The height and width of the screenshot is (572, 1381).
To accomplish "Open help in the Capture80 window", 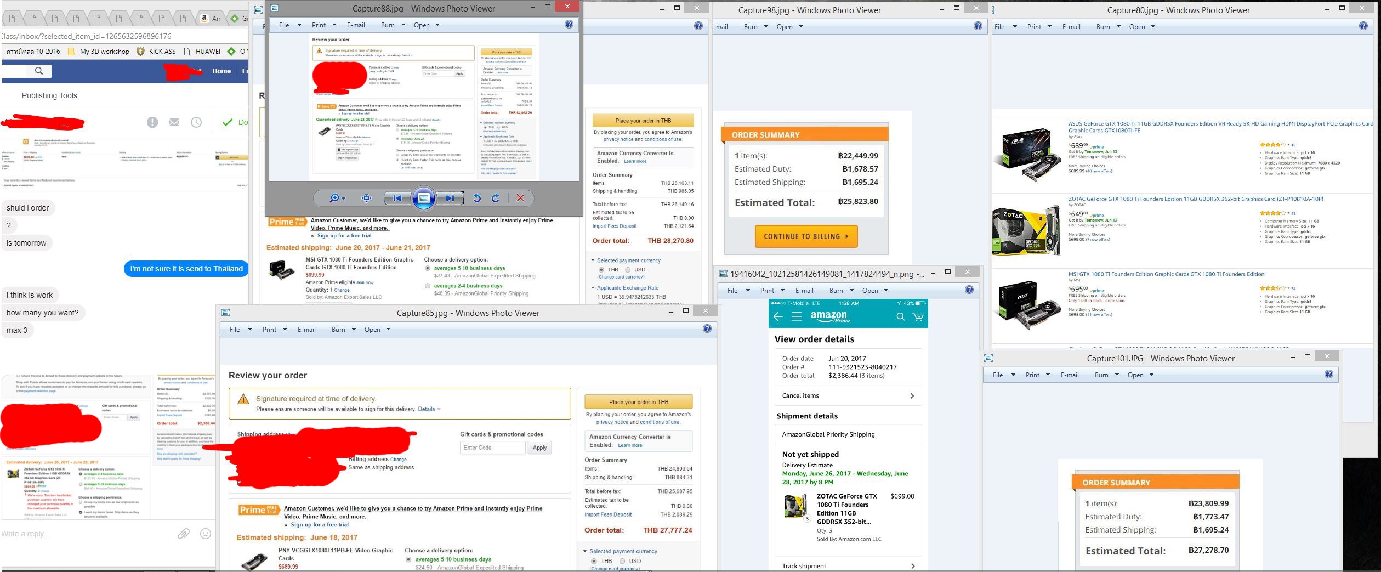I will [1363, 26].
